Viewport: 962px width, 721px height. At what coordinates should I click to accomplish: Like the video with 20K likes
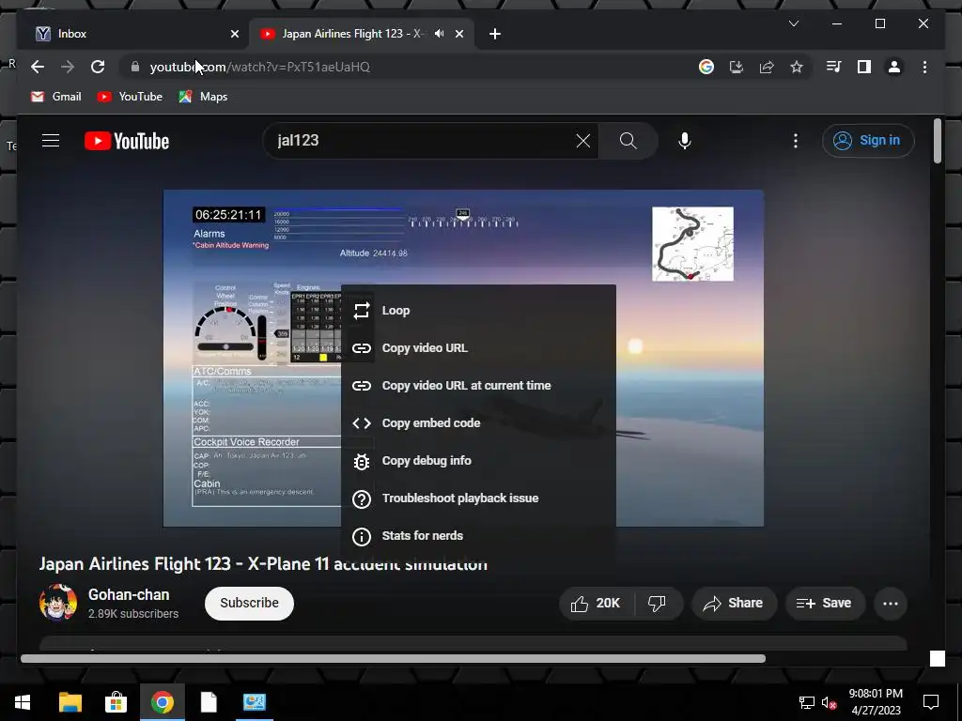tap(596, 604)
